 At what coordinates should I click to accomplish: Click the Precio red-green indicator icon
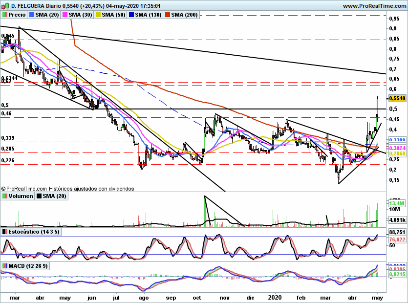click(5, 15)
